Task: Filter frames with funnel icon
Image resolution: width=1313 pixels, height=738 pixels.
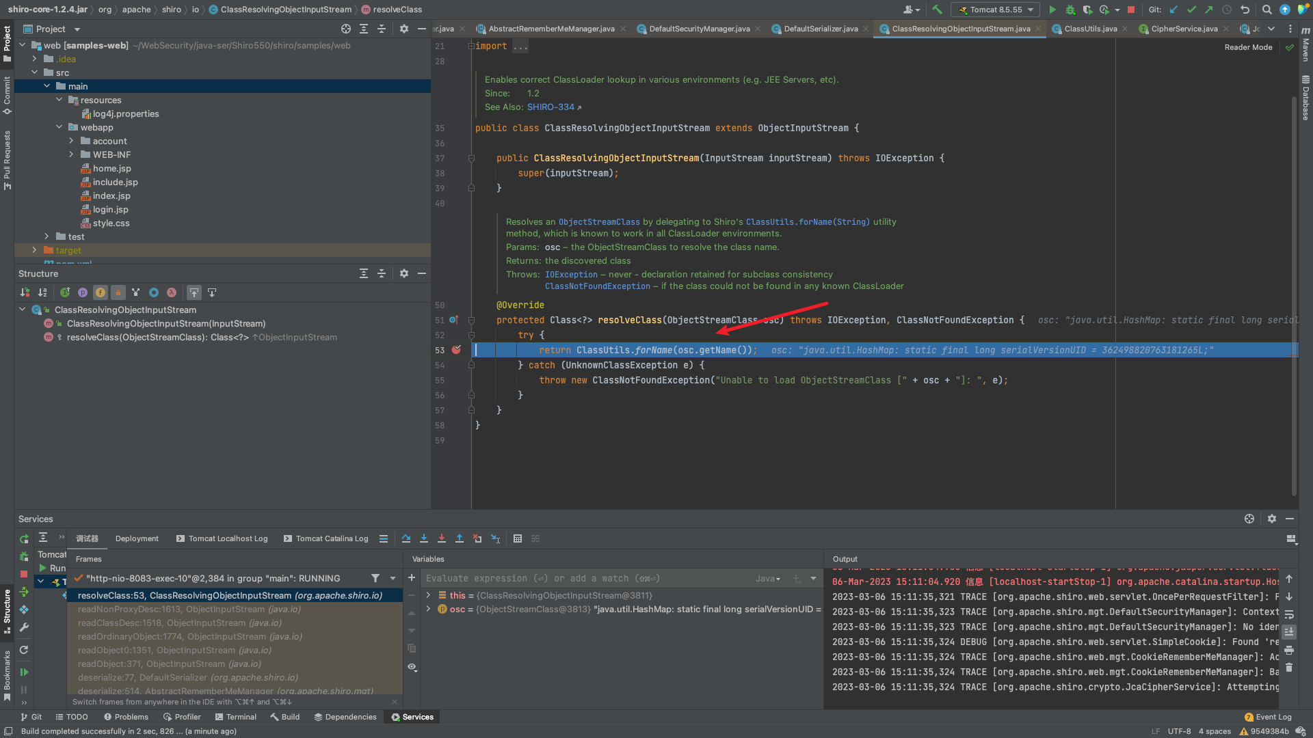Action: (x=375, y=578)
